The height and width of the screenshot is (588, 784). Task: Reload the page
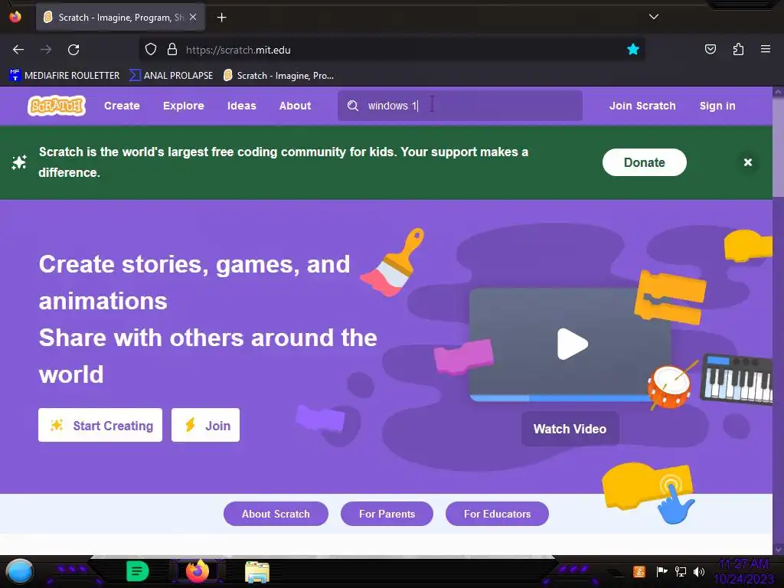(x=73, y=50)
